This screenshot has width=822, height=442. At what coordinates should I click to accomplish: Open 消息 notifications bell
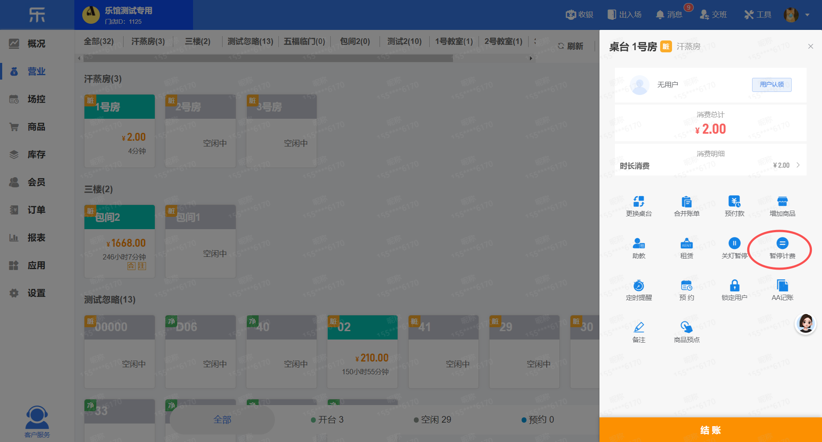[669, 15]
